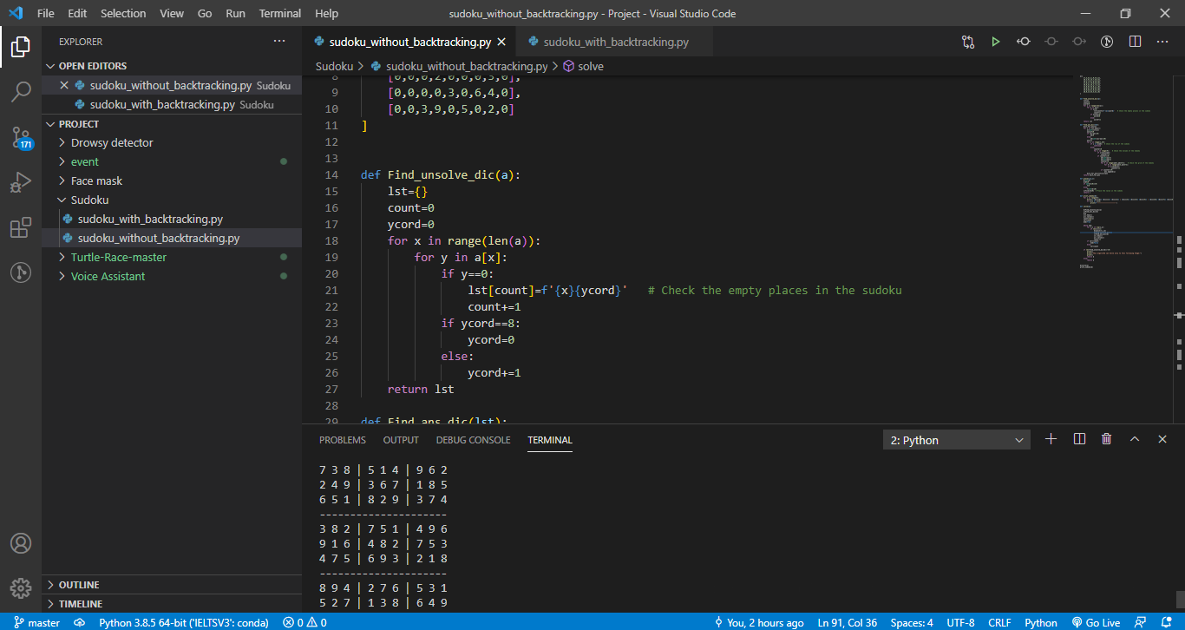This screenshot has height=630, width=1185.
Task: Expand the Drowsy detector folder
Action: pos(172,142)
